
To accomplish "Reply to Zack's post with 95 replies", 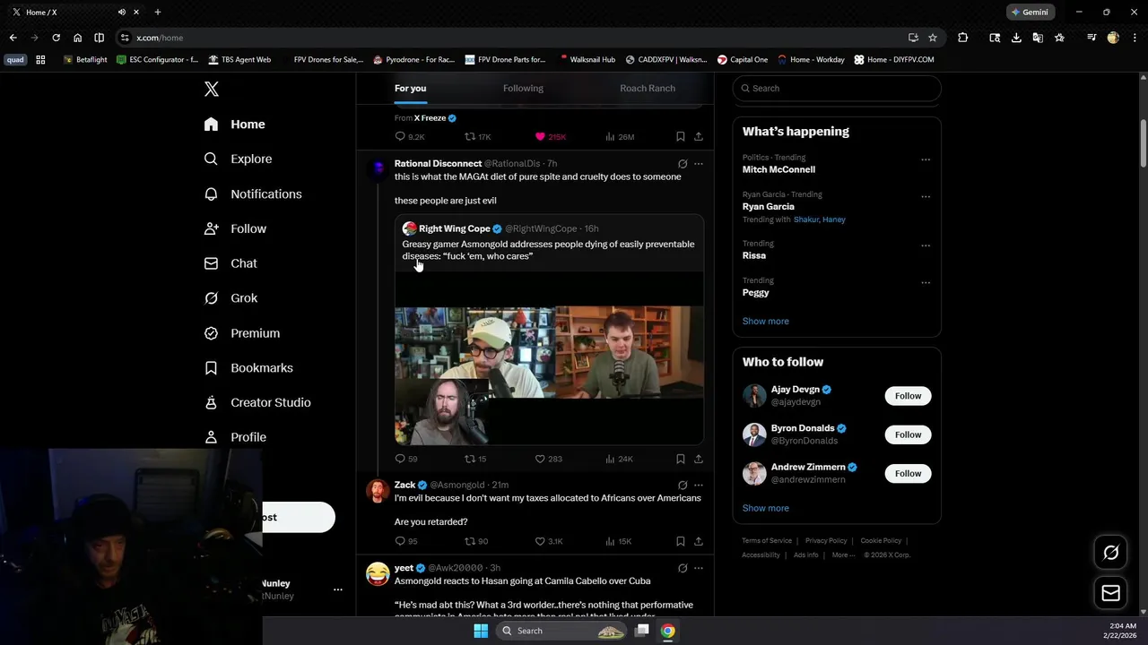I will (406, 541).
